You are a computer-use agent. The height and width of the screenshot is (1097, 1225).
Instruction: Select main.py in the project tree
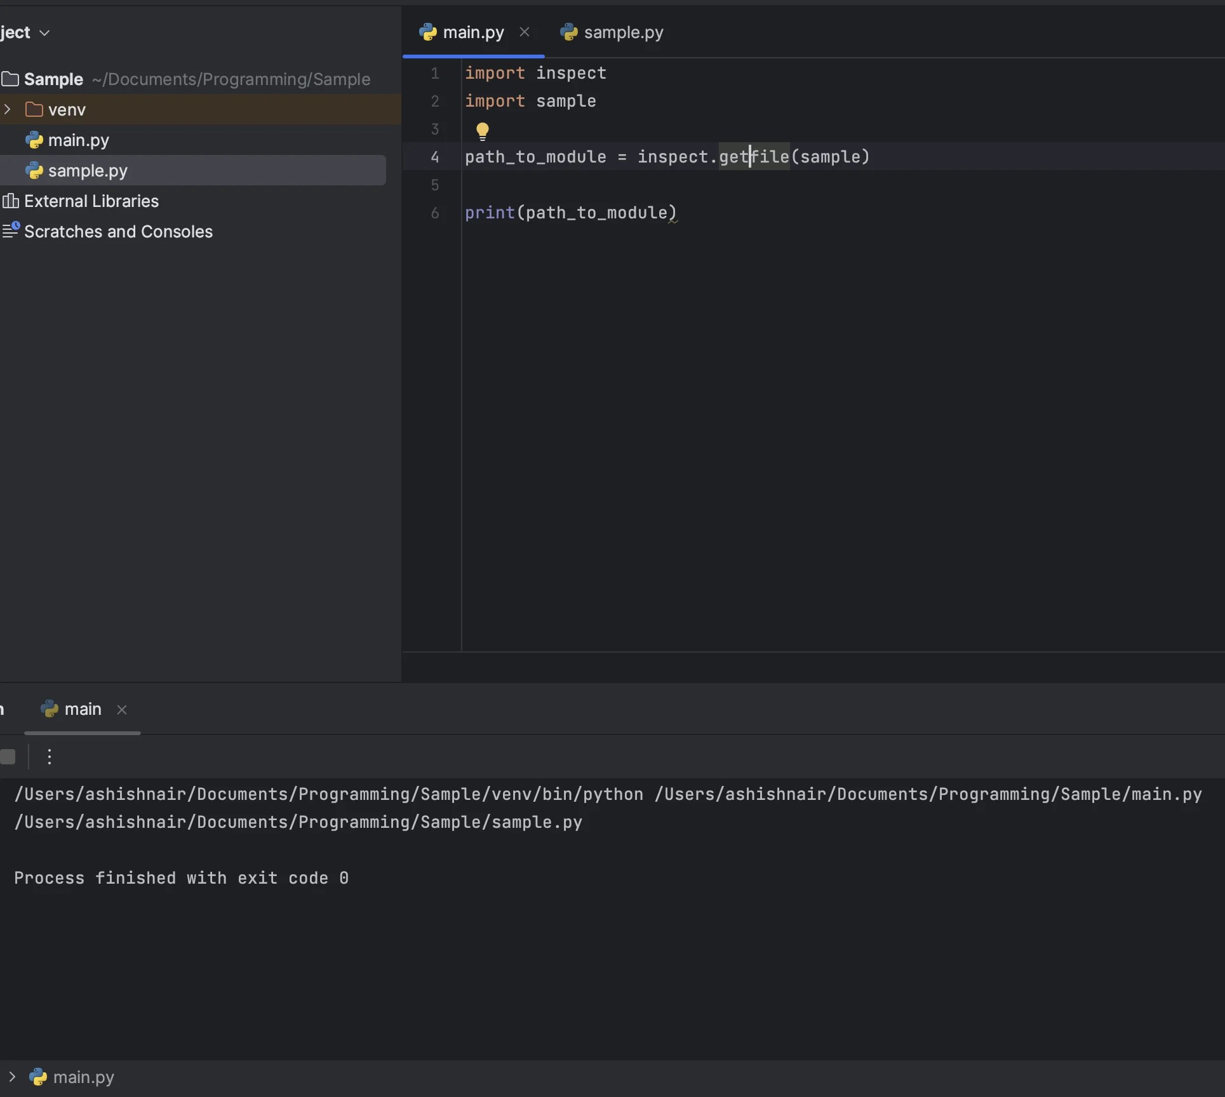[x=78, y=140]
